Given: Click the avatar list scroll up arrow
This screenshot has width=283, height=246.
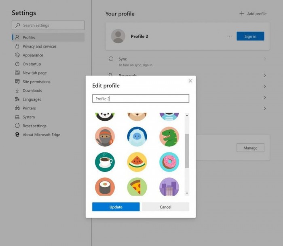Looking at the screenshot, I should pos(187,115).
